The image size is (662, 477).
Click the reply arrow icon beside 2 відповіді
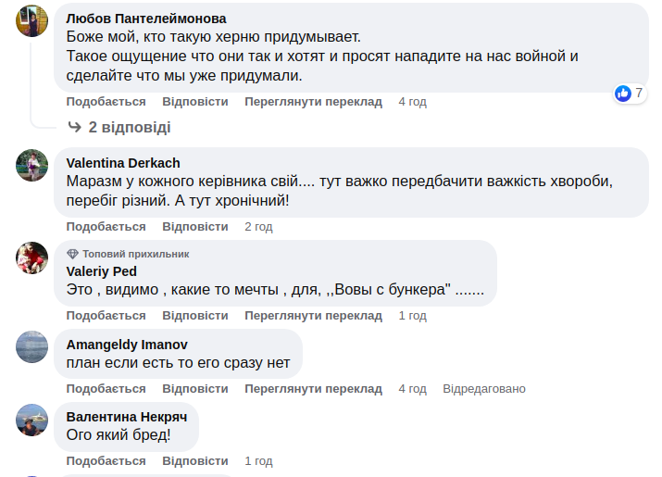75,127
